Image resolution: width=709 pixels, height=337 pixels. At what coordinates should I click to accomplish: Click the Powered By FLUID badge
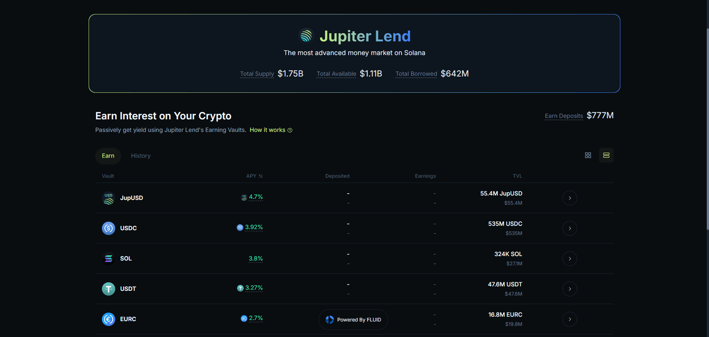coord(353,320)
